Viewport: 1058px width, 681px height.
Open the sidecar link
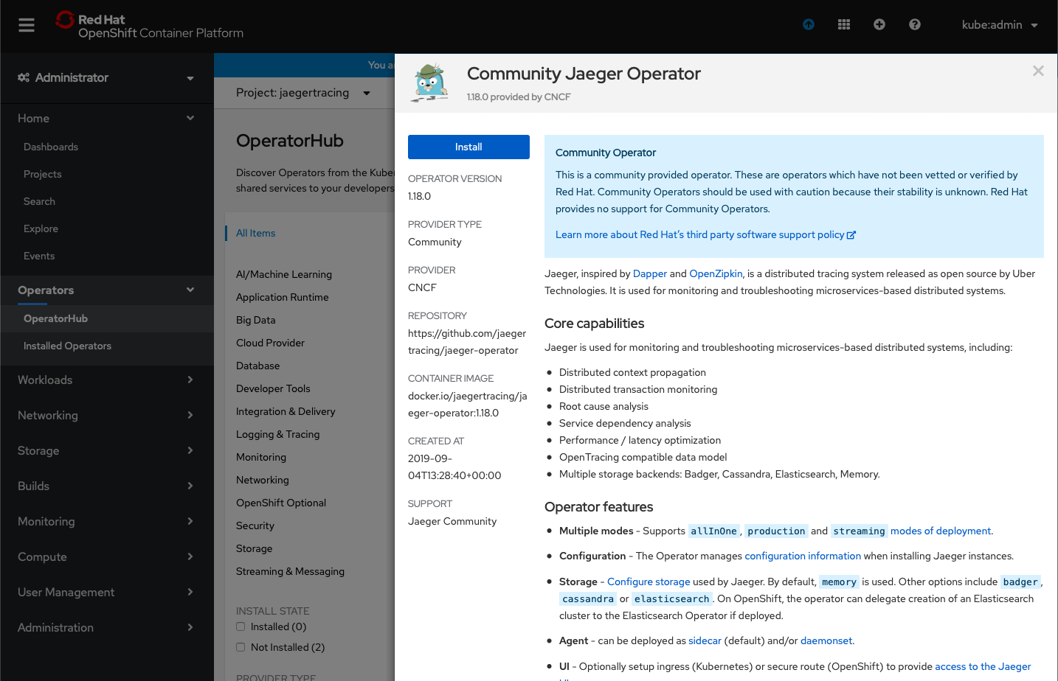tap(705, 640)
